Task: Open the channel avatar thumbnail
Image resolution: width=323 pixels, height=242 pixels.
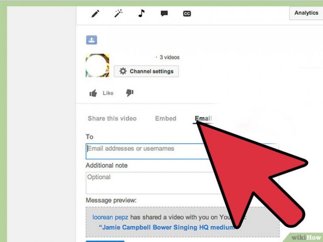Action: [97, 65]
